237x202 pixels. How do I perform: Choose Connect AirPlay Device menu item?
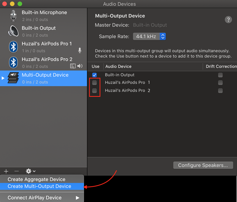pyautogui.click(x=42, y=197)
